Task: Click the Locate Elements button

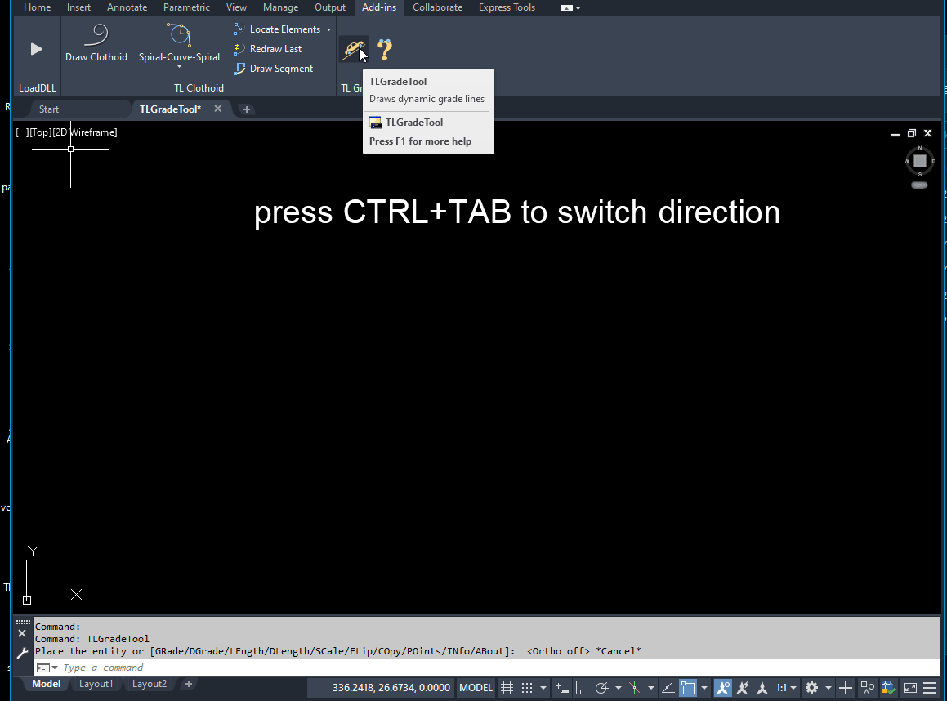Action: point(277,29)
